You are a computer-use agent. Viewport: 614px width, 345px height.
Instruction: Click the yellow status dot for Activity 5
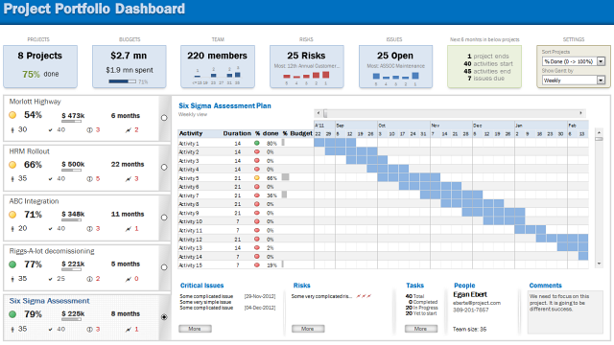257,178
